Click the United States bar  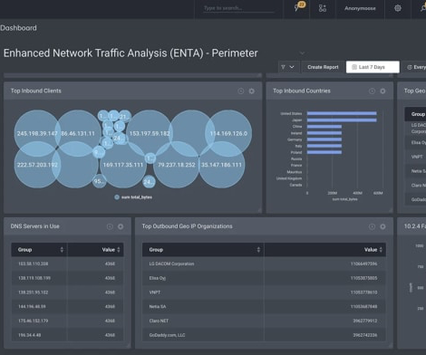tap(342, 113)
